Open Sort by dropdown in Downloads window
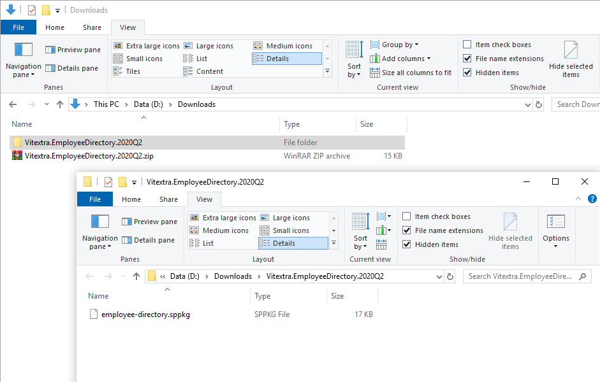 [x=355, y=60]
